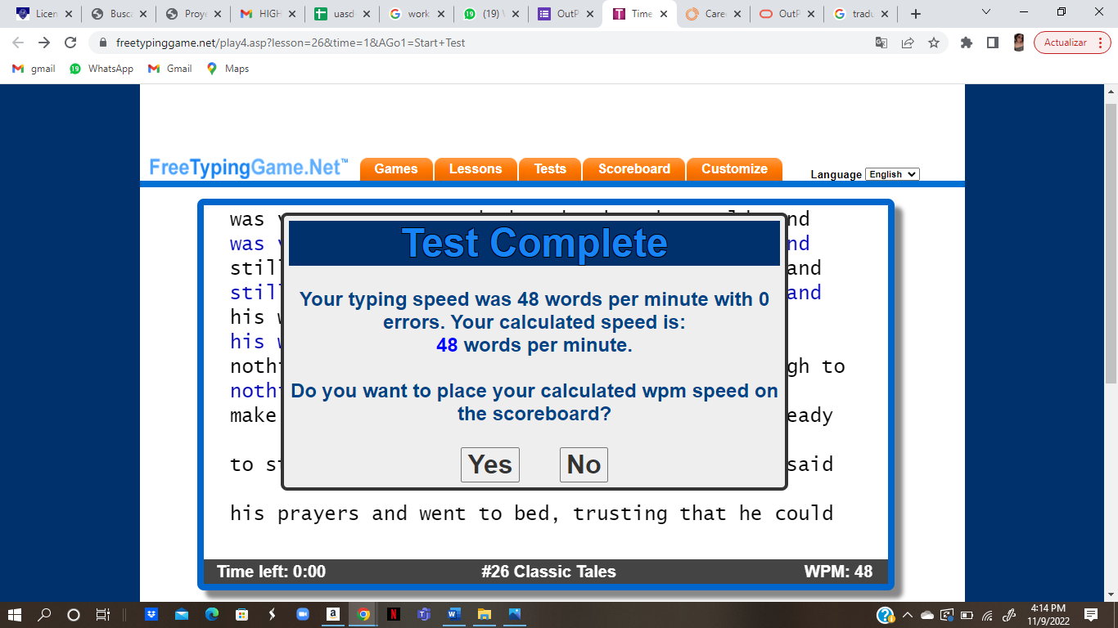The image size is (1118, 628).
Task: Switch to the uasd sheets browser tab
Action: 341,14
